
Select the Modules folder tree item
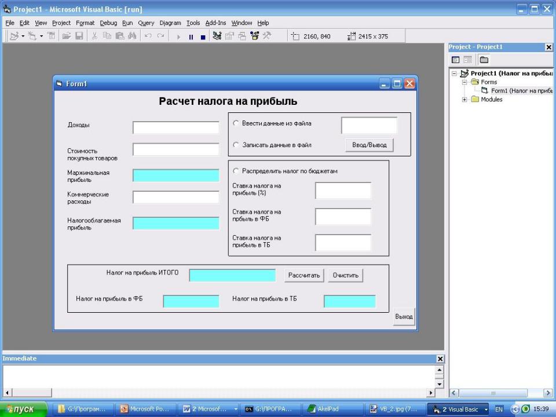tap(487, 99)
